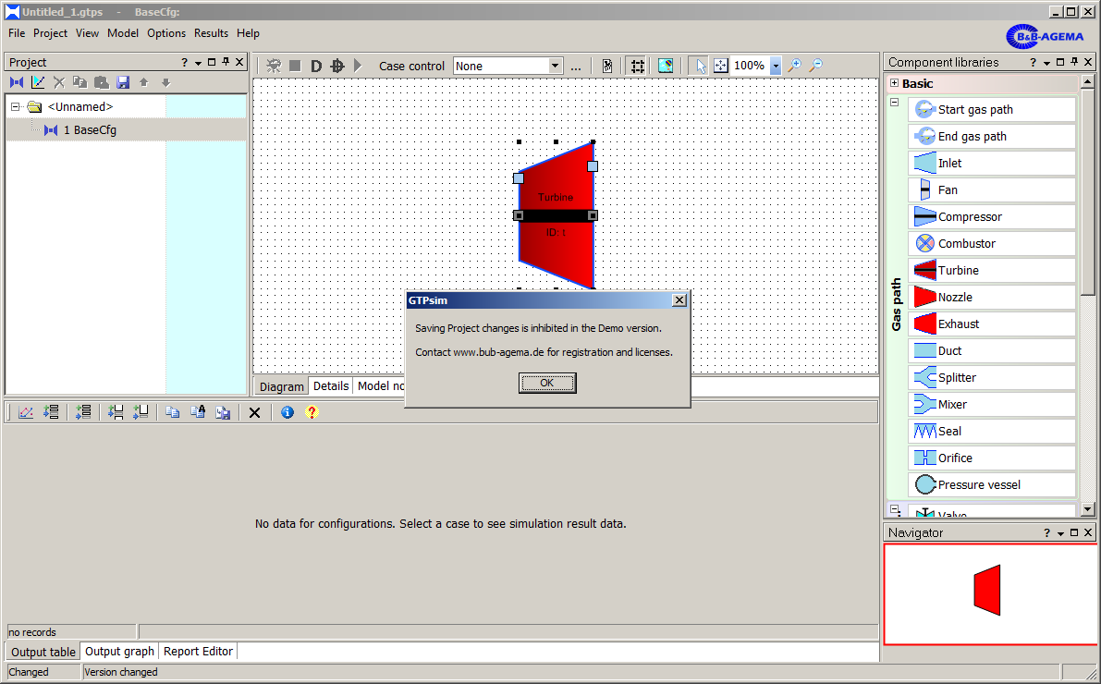Open Project panel options dropdown arrow

coord(199,63)
